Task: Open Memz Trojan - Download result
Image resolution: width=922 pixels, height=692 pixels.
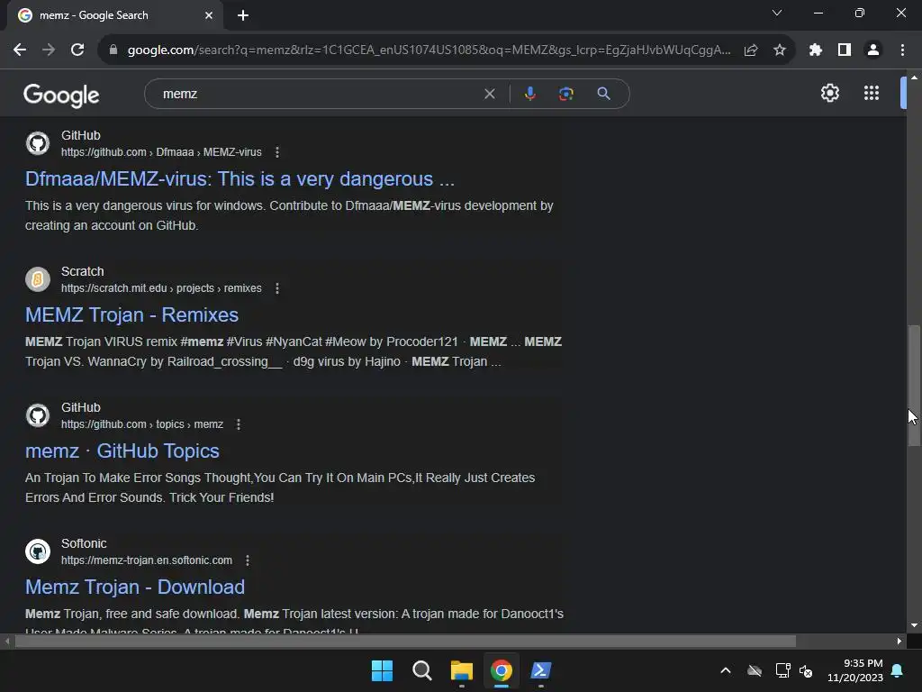Action: [135, 587]
